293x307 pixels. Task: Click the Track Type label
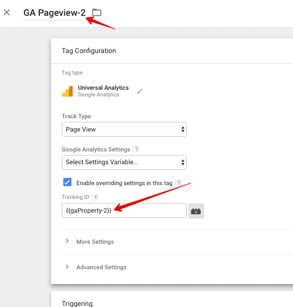pyautogui.click(x=77, y=116)
